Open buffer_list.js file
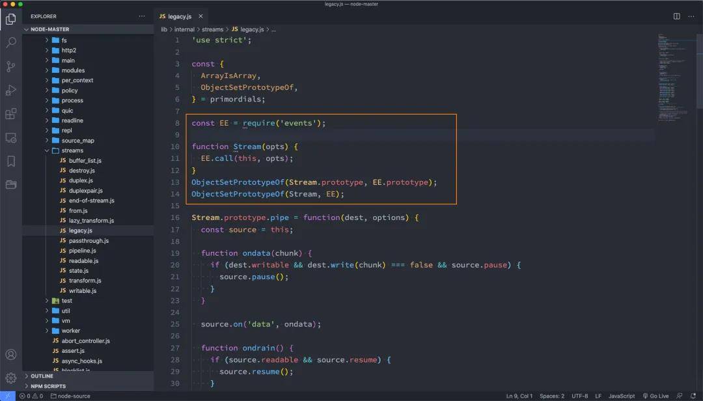This screenshot has height=401, width=703. click(x=88, y=161)
